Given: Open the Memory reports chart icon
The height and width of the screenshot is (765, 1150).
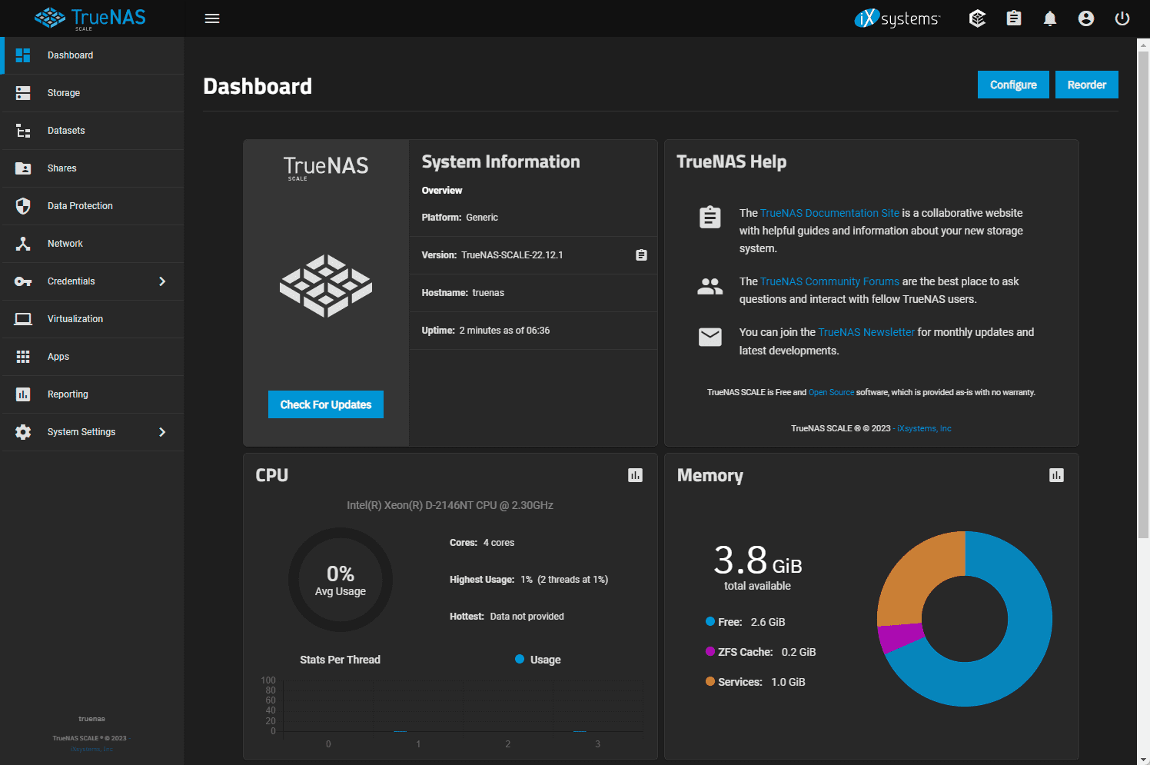Looking at the screenshot, I should tap(1056, 475).
